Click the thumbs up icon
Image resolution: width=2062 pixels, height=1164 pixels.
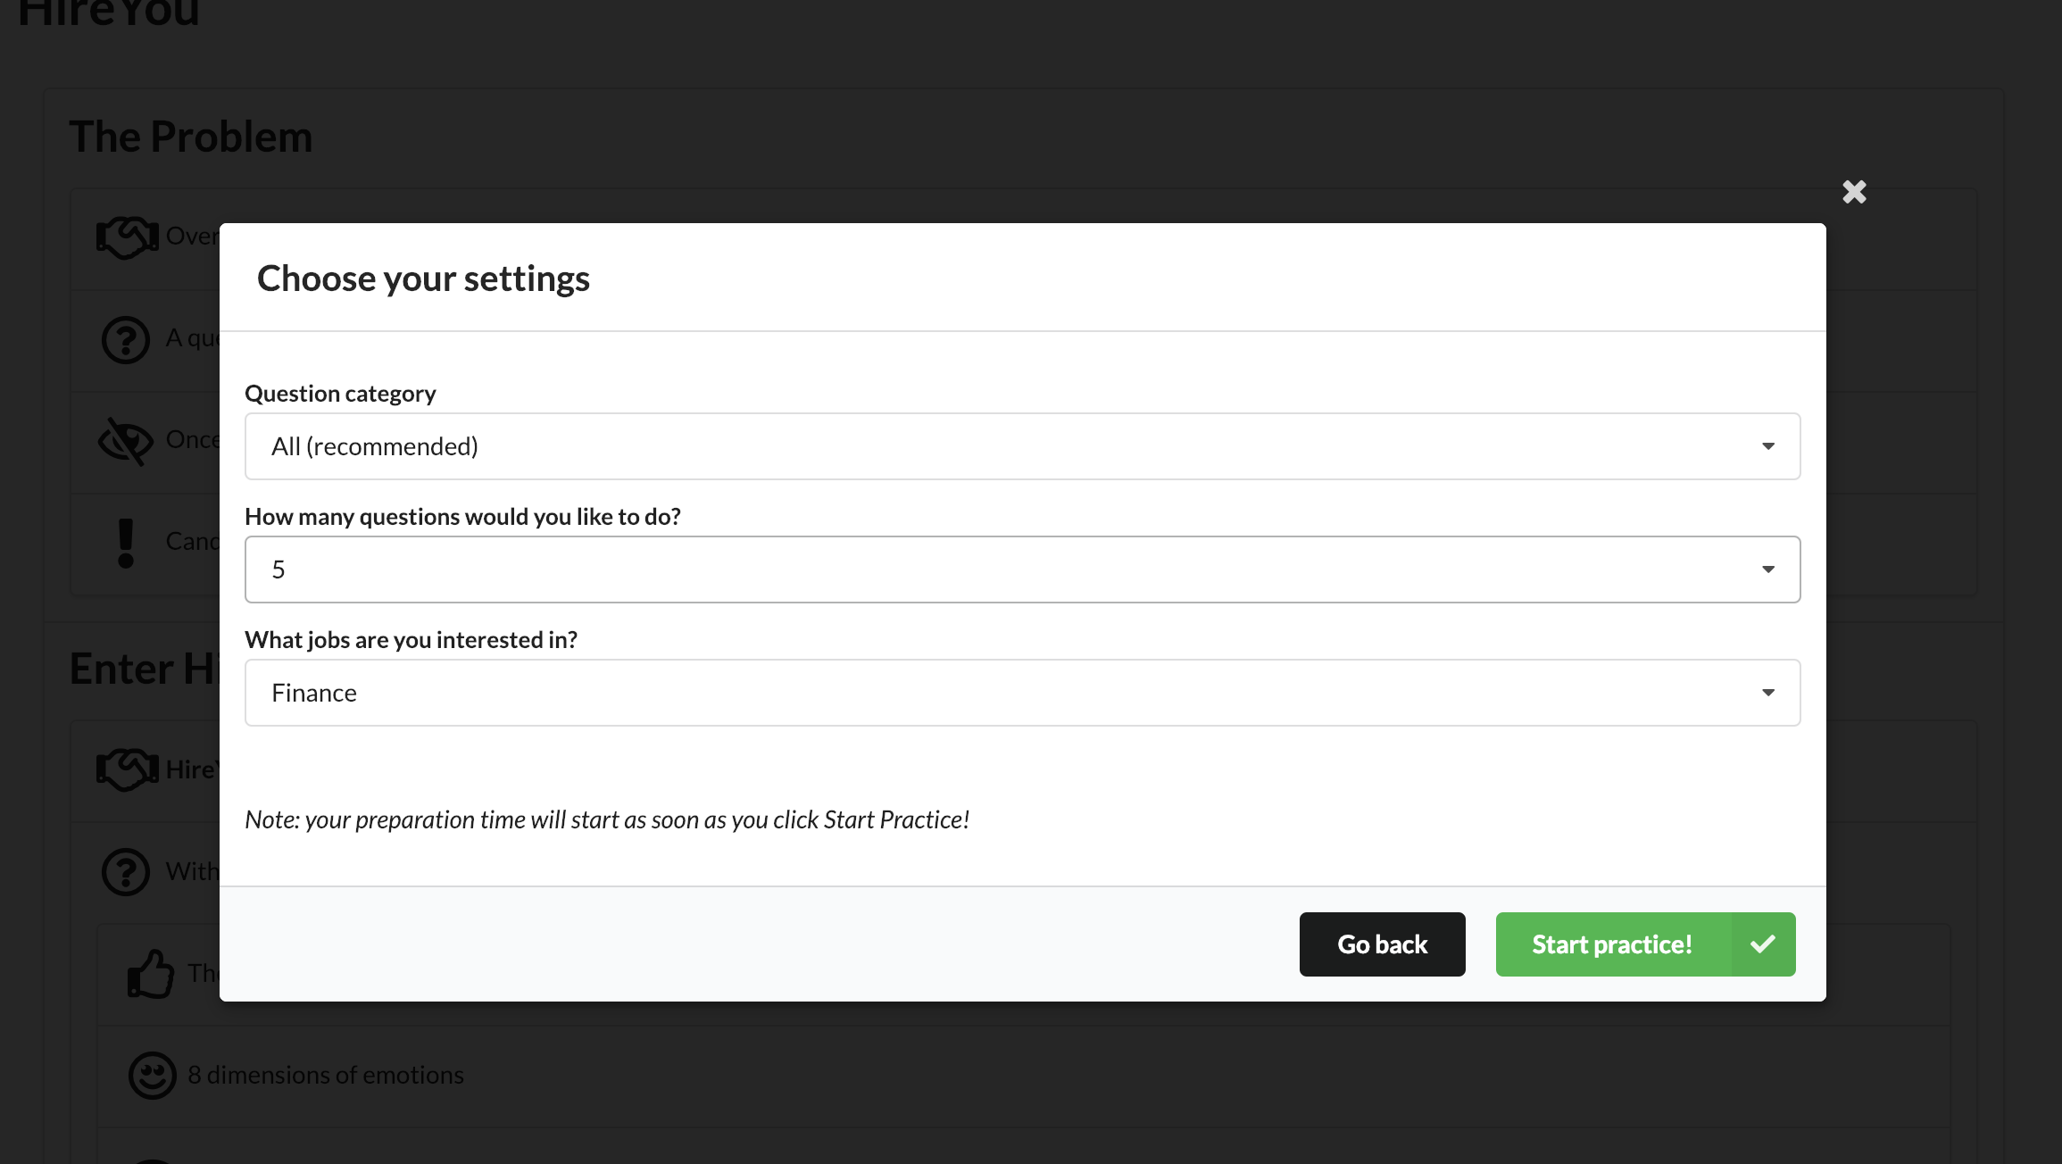click(151, 973)
